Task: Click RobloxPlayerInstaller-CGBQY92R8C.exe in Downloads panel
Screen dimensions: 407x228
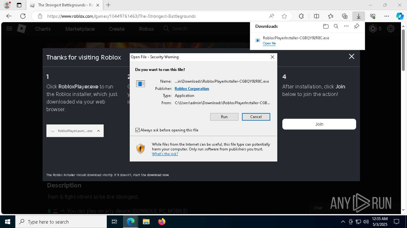Action: coord(296,38)
